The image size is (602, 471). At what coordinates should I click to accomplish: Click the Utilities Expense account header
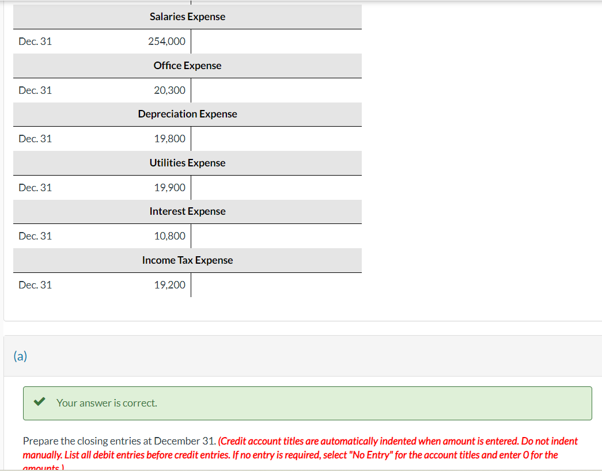187,162
